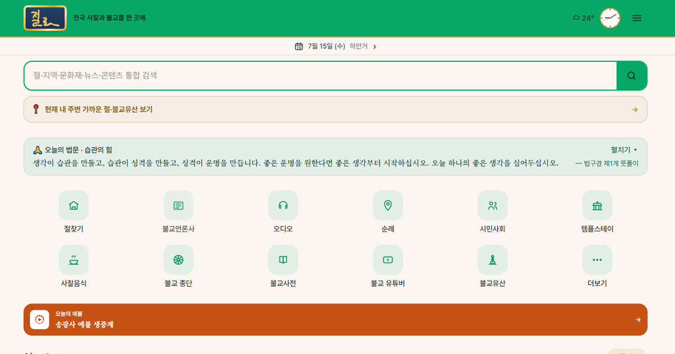
Task: Open the 불교 유튜버 video icon
Action: point(388,260)
